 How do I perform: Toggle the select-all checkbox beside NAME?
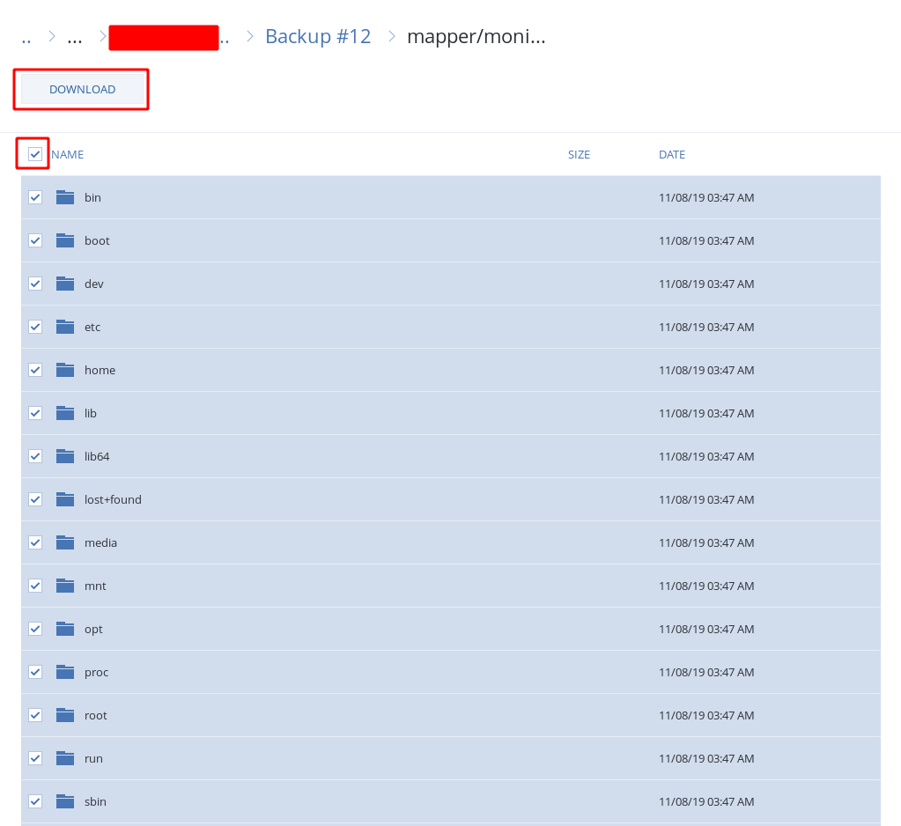tap(35, 154)
